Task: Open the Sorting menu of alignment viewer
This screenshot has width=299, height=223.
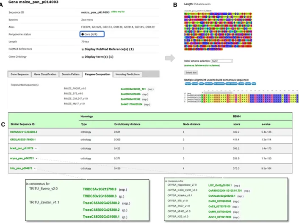Action: point(195,84)
